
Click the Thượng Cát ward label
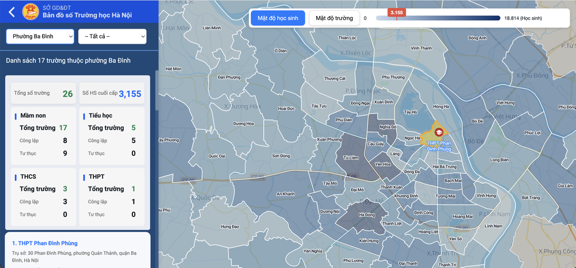pyautogui.click(x=335, y=78)
